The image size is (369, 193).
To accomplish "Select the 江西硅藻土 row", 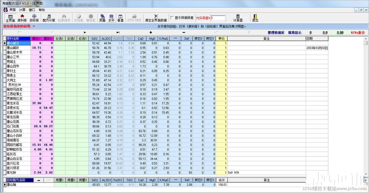I will point(19,94).
